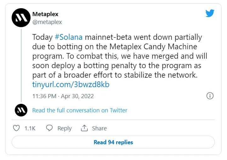227x160 pixels.
Task: Read the full conversation on Twitter
Action: 80,110
